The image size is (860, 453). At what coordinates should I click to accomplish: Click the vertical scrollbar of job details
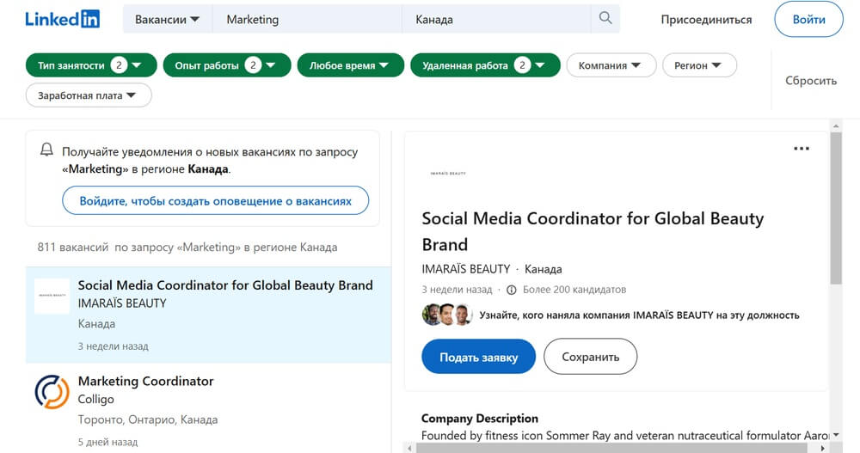(x=835, y=208)
